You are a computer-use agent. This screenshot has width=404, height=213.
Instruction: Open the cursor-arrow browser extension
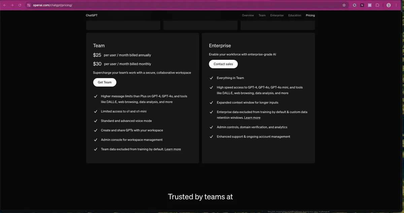click(355, 5)
